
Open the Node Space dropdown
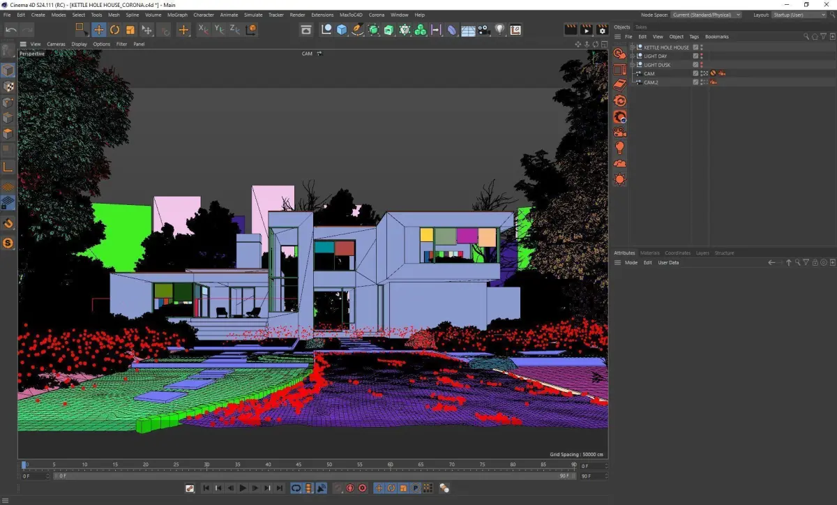coord(706,15)
